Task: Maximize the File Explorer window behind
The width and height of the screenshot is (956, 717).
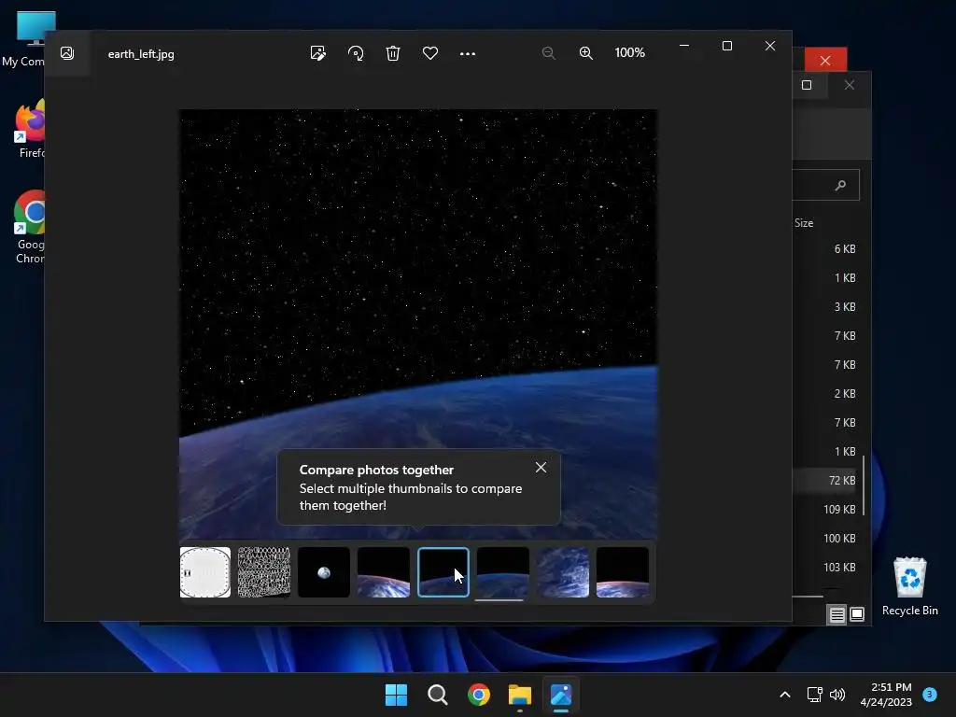Action: pos(807,85)
